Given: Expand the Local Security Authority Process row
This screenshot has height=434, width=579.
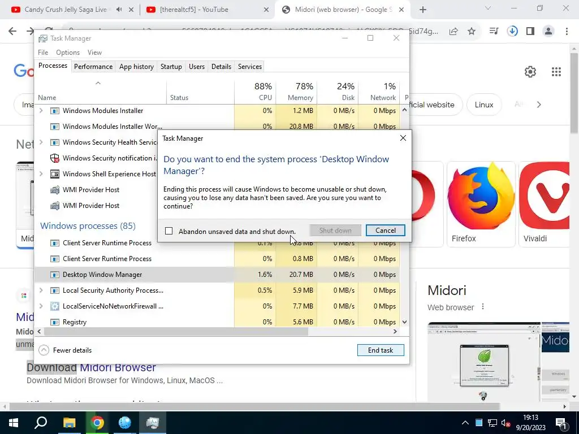Looking at the screenshot, I should pos(41,290).
